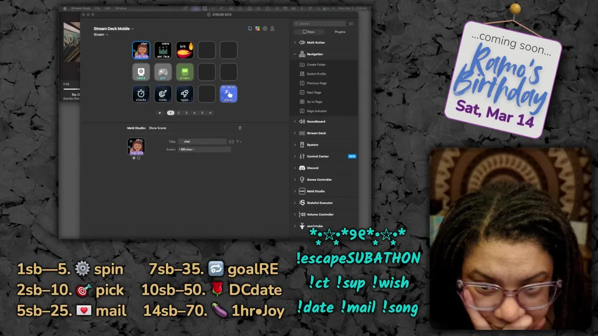Open the Stream profile dropdown

tap(101, 35)
